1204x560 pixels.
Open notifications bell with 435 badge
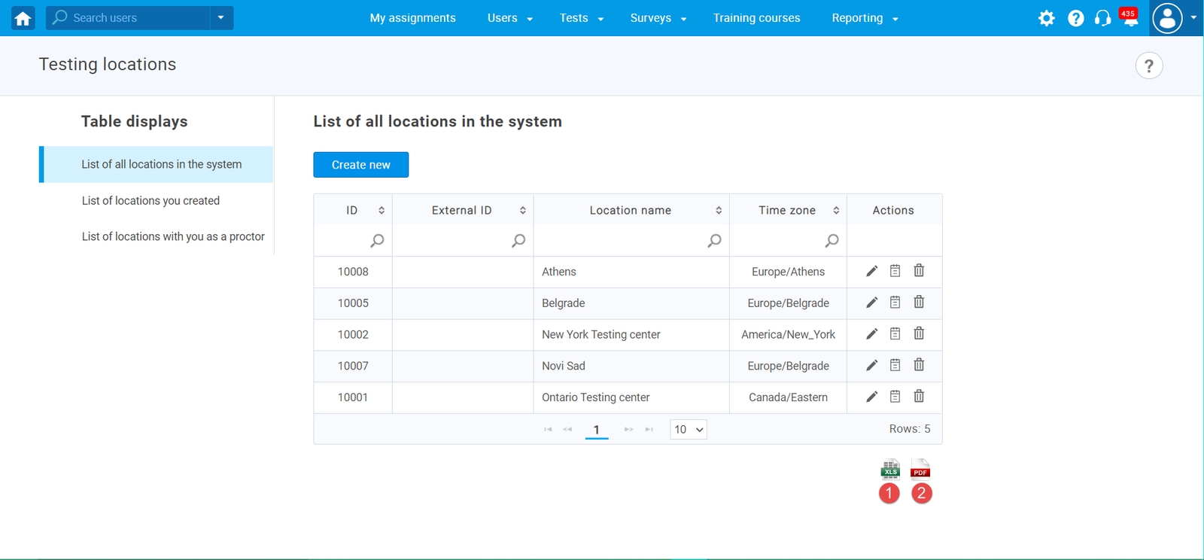click(x=1130, y=19)
